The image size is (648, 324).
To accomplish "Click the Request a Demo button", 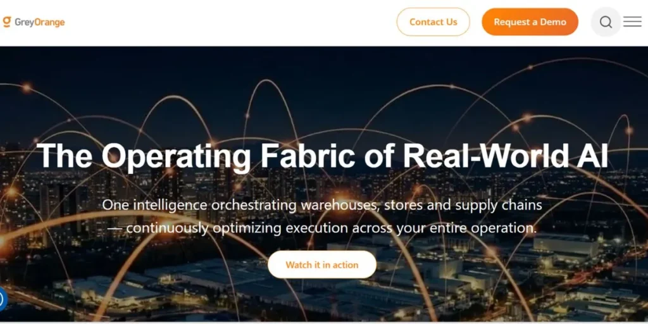I will 530,22.
